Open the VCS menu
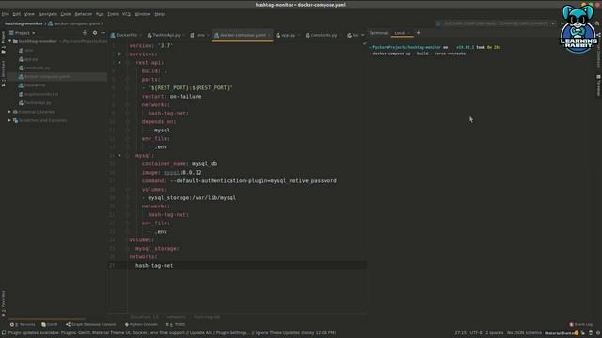 coord(126,14)
